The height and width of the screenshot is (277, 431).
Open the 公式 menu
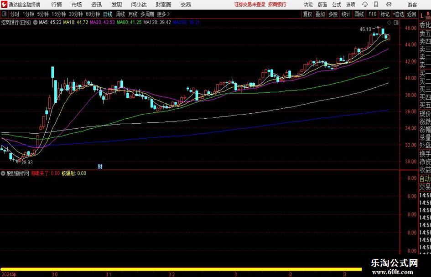click(336, 5)
